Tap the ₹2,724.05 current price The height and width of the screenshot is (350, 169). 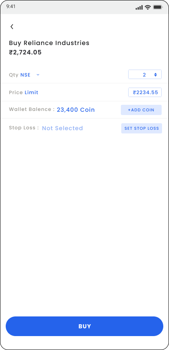[x=25, y=52]
